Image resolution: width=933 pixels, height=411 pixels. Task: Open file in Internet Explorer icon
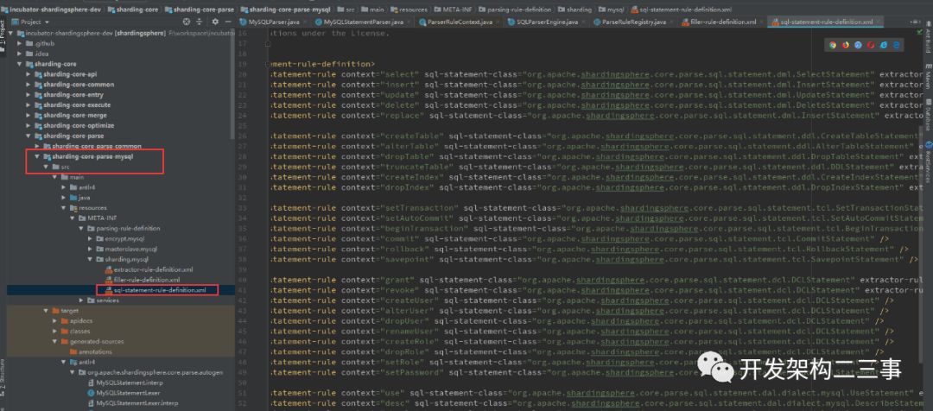pos(883,45)
